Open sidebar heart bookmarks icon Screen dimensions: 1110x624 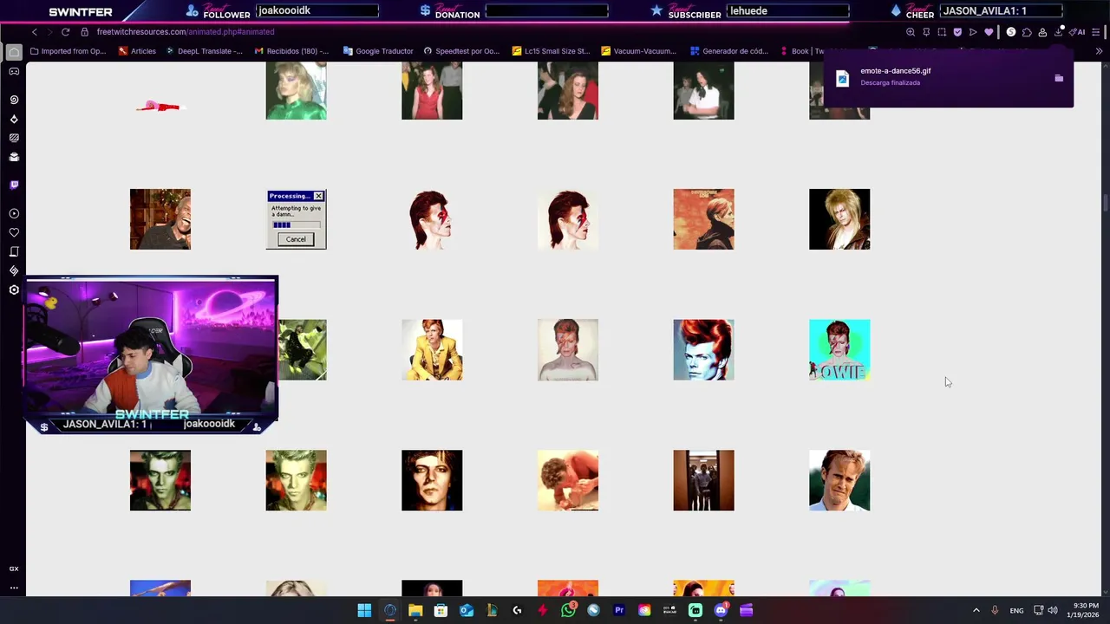[14, 232]
